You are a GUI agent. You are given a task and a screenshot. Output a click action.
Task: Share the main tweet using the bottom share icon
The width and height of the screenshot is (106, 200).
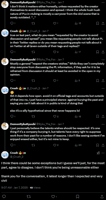point(102,196)
